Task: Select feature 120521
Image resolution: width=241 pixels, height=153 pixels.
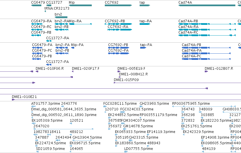Action: coord(71,123)
